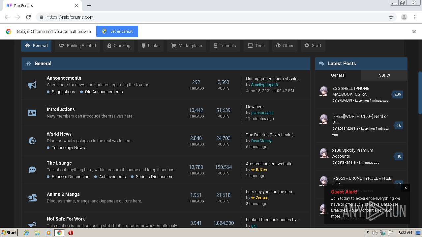Viewport: 422px width, 237px height.
Task: Dismiss the default browser notification bar
Action: (414, 32)
